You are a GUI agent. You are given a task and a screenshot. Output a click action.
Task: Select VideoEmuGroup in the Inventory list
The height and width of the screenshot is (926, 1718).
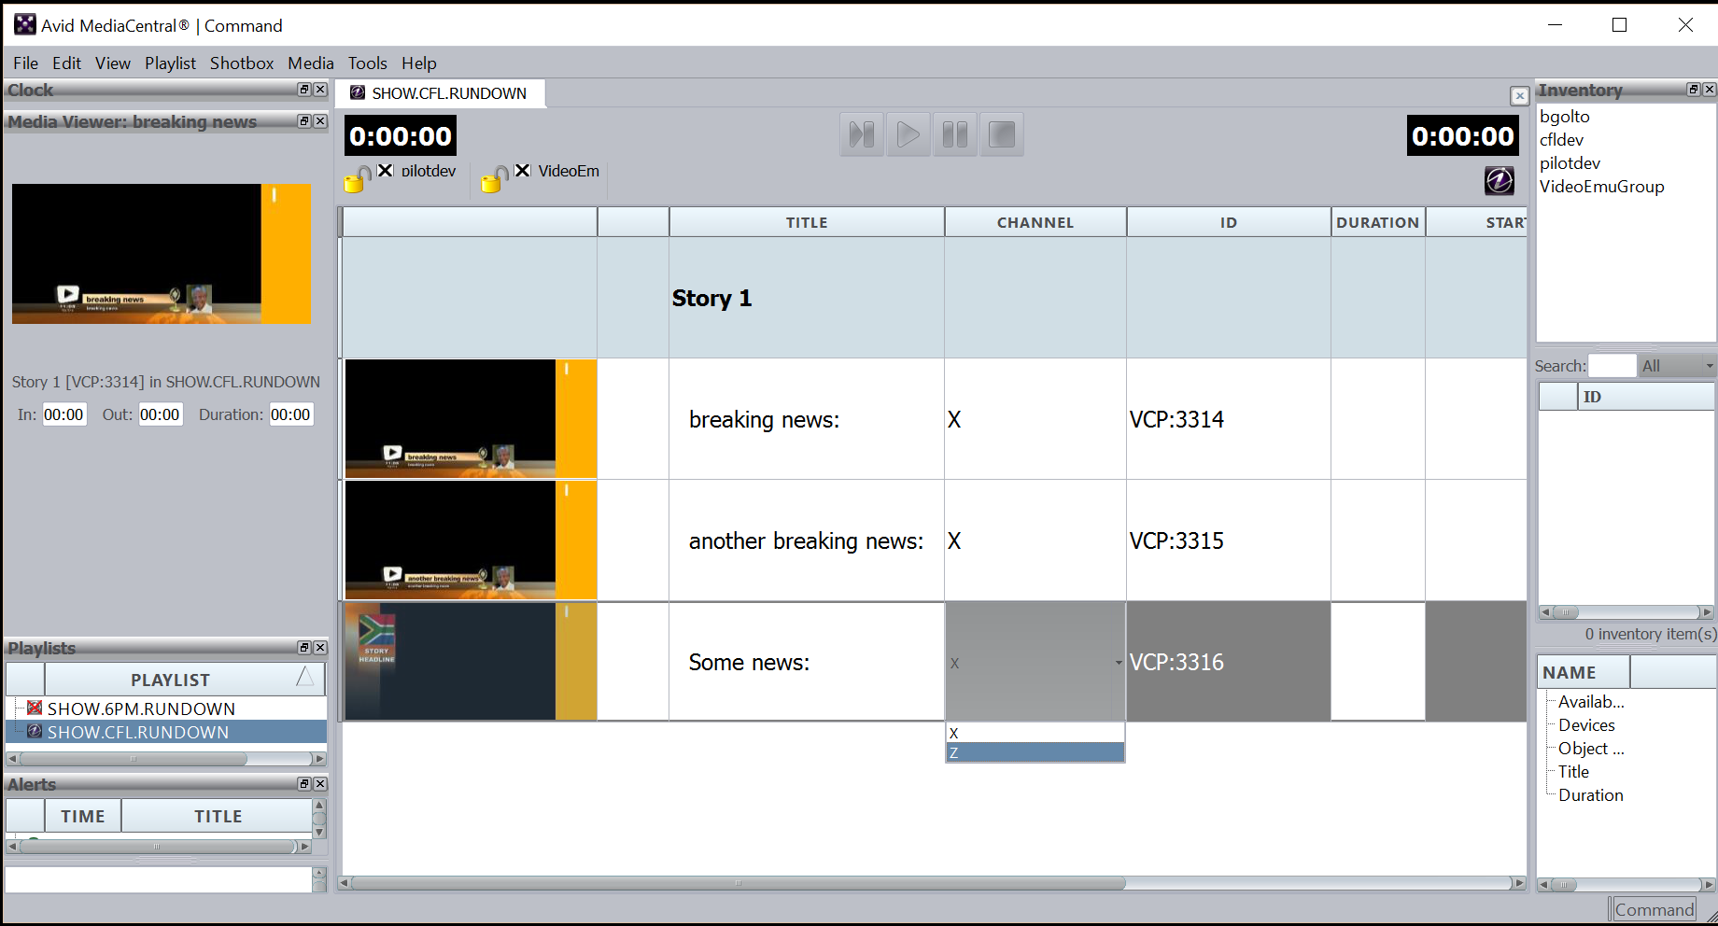tap(1601, 187)
